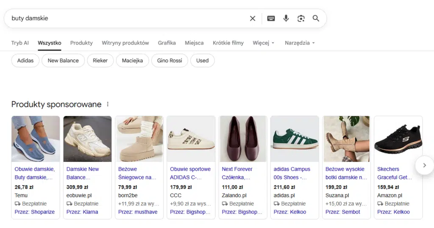View the leopard-print ADIDAS sneaker image

pyautogui.click(x=191, y=139)
